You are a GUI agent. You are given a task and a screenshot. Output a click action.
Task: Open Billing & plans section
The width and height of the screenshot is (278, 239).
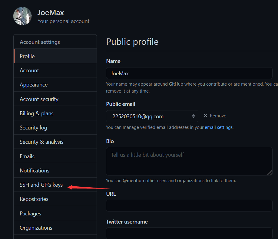point(55,113)
